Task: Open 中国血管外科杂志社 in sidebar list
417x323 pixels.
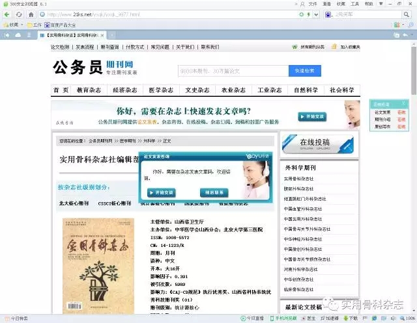Action: coord(303,209)
